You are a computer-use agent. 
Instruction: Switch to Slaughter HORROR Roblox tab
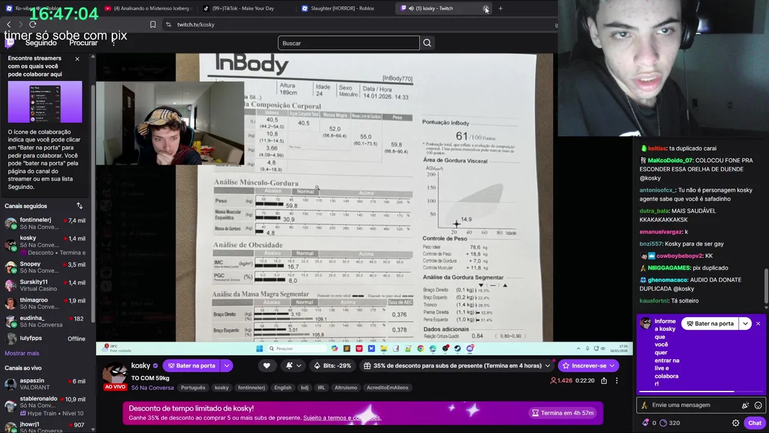coord(345,8)
